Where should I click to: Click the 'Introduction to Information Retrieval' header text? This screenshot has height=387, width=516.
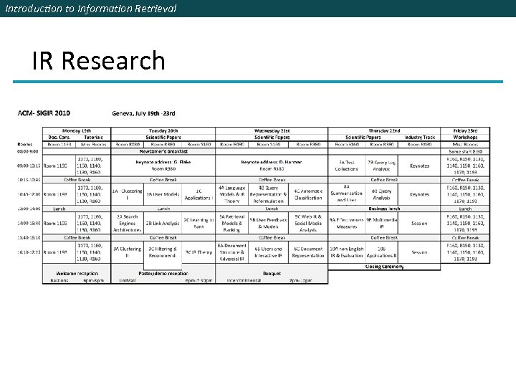point(91,9)
